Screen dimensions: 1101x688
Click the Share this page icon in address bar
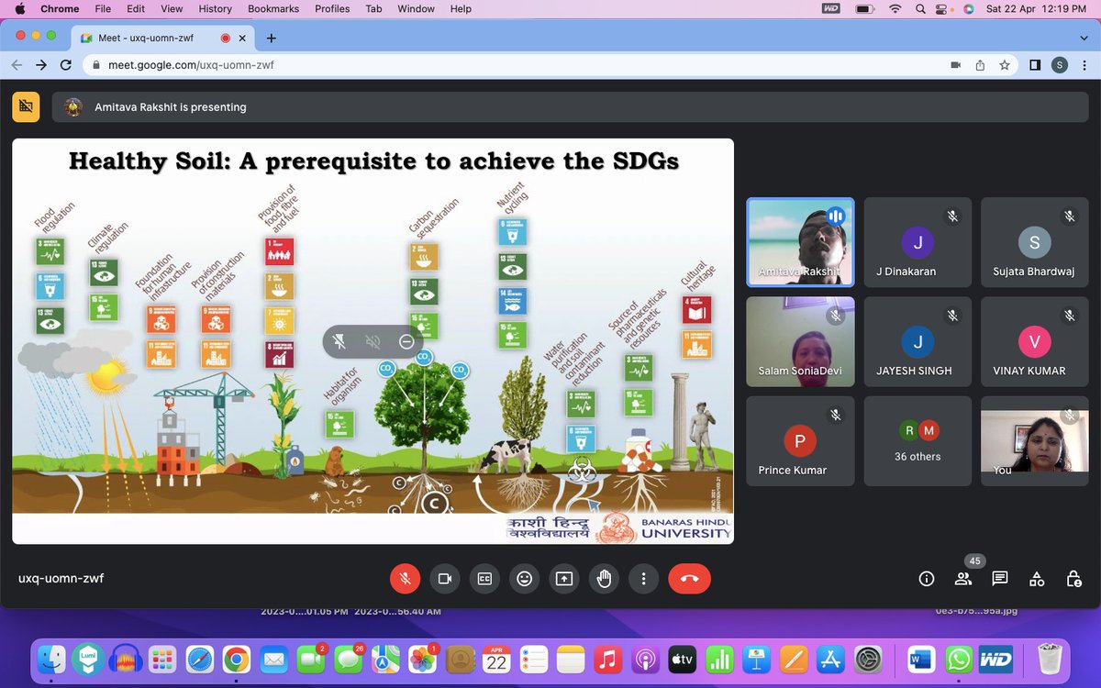click(x=980, y=65)
